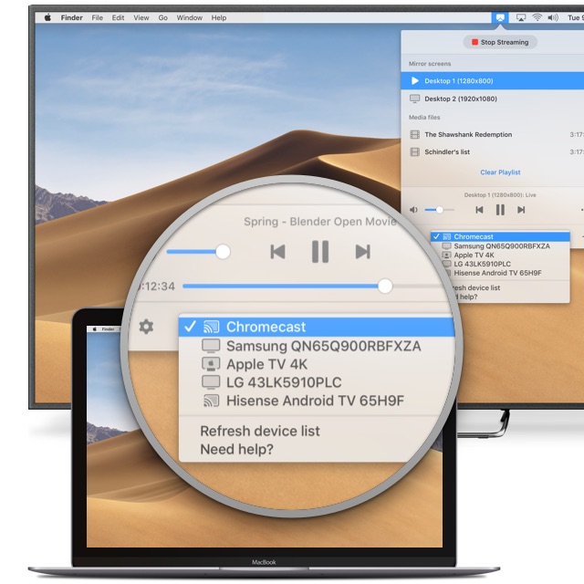
Task: Choose LG 43LK5910PLC in the magnified list
Action: [x=317, y=382]
